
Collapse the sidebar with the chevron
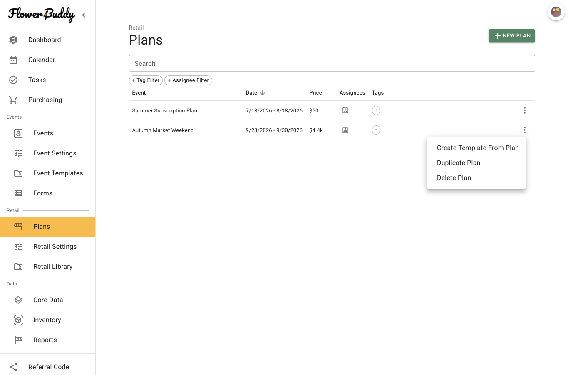pos(84,15)
